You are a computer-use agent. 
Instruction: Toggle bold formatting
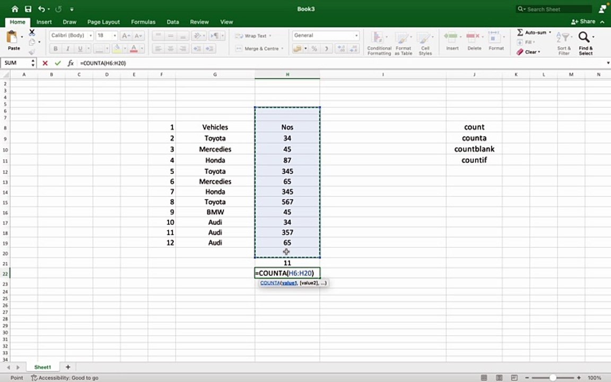point(55,49)
